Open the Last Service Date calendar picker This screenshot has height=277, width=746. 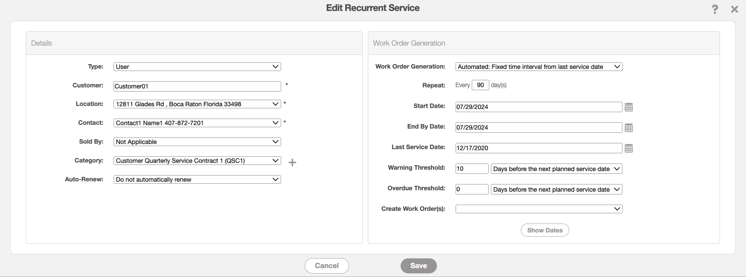[628, 148]
